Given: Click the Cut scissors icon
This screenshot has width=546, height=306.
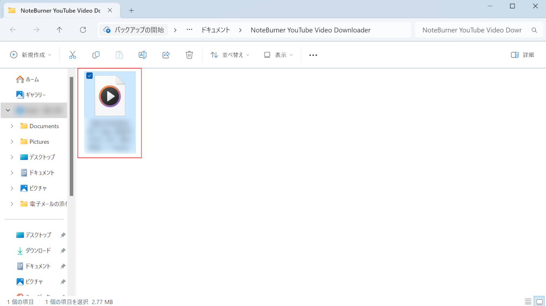Looking at the screenshot, I should [73, 55].
